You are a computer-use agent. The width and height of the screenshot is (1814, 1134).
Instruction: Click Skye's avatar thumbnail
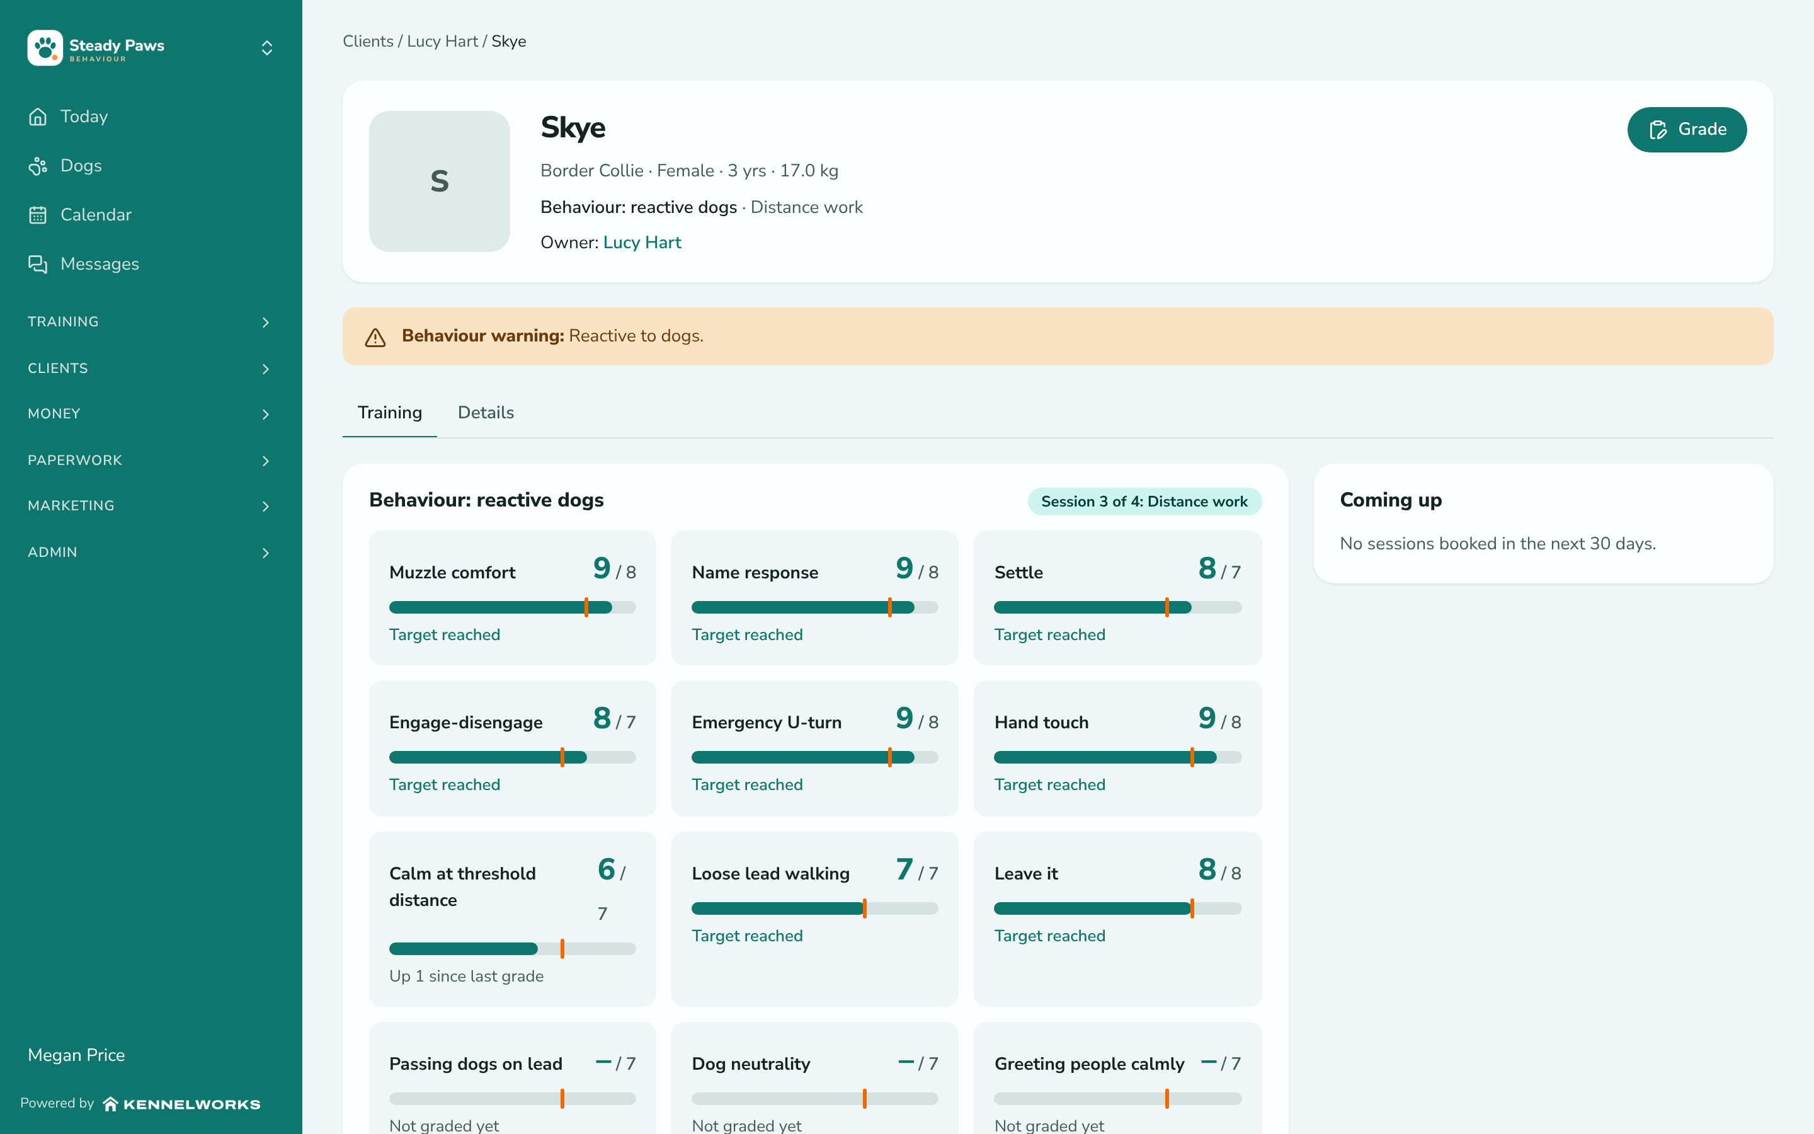pos(439,181)
